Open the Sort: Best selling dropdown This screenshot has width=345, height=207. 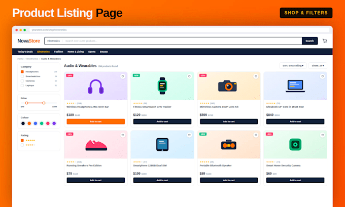point(293,66)
